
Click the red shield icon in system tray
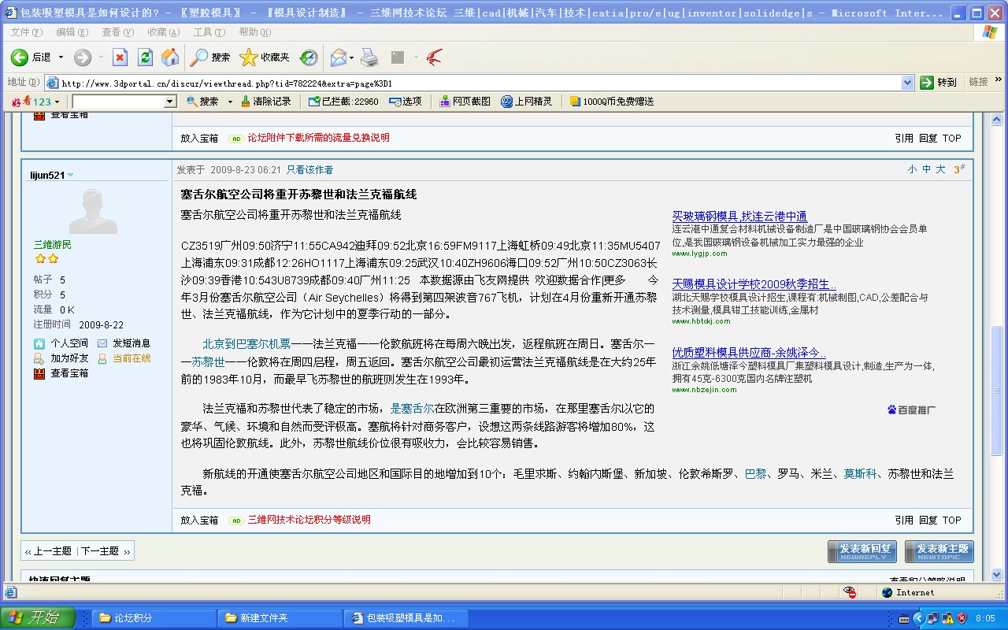coord(962,618)
